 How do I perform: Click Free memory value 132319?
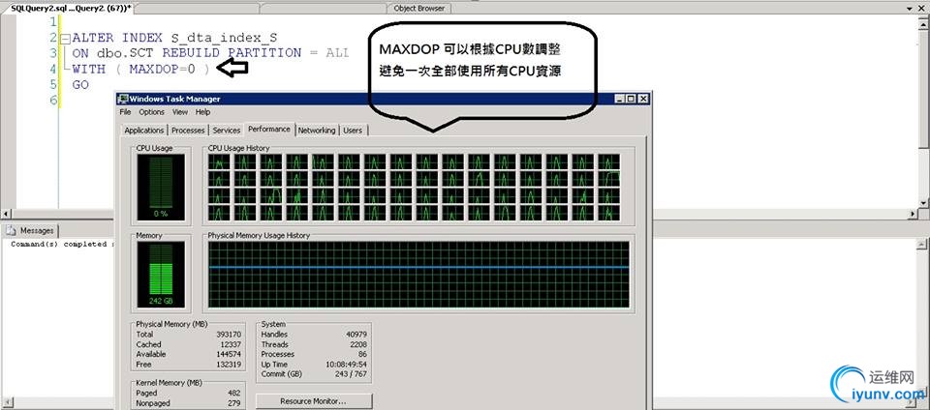[x=229, y=365]
